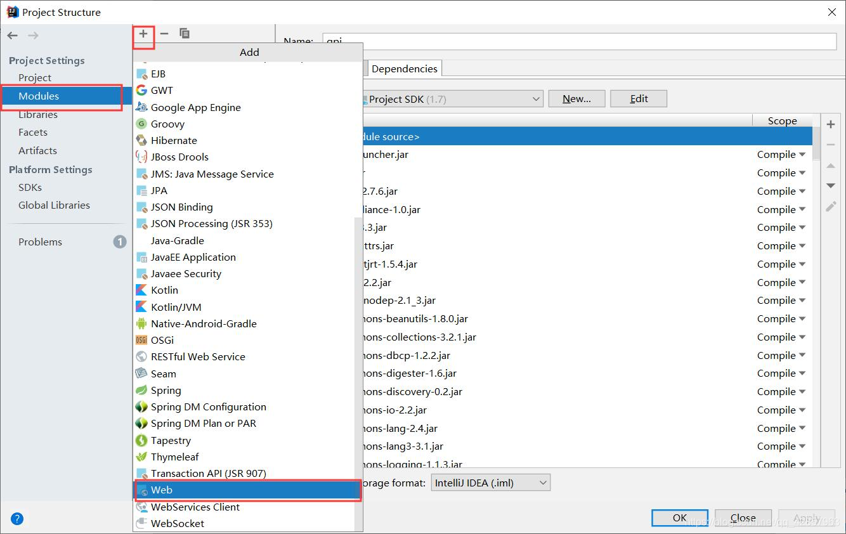Select JPA in the Add list
The width and height of the screenshot is (846, 534).
tap(244, 190)
